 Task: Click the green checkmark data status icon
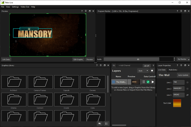coord(148,82)
